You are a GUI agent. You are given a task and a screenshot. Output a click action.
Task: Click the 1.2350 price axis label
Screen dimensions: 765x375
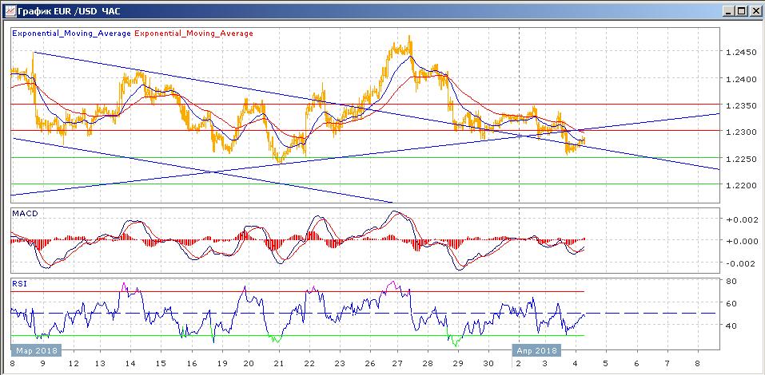(741, 105)
